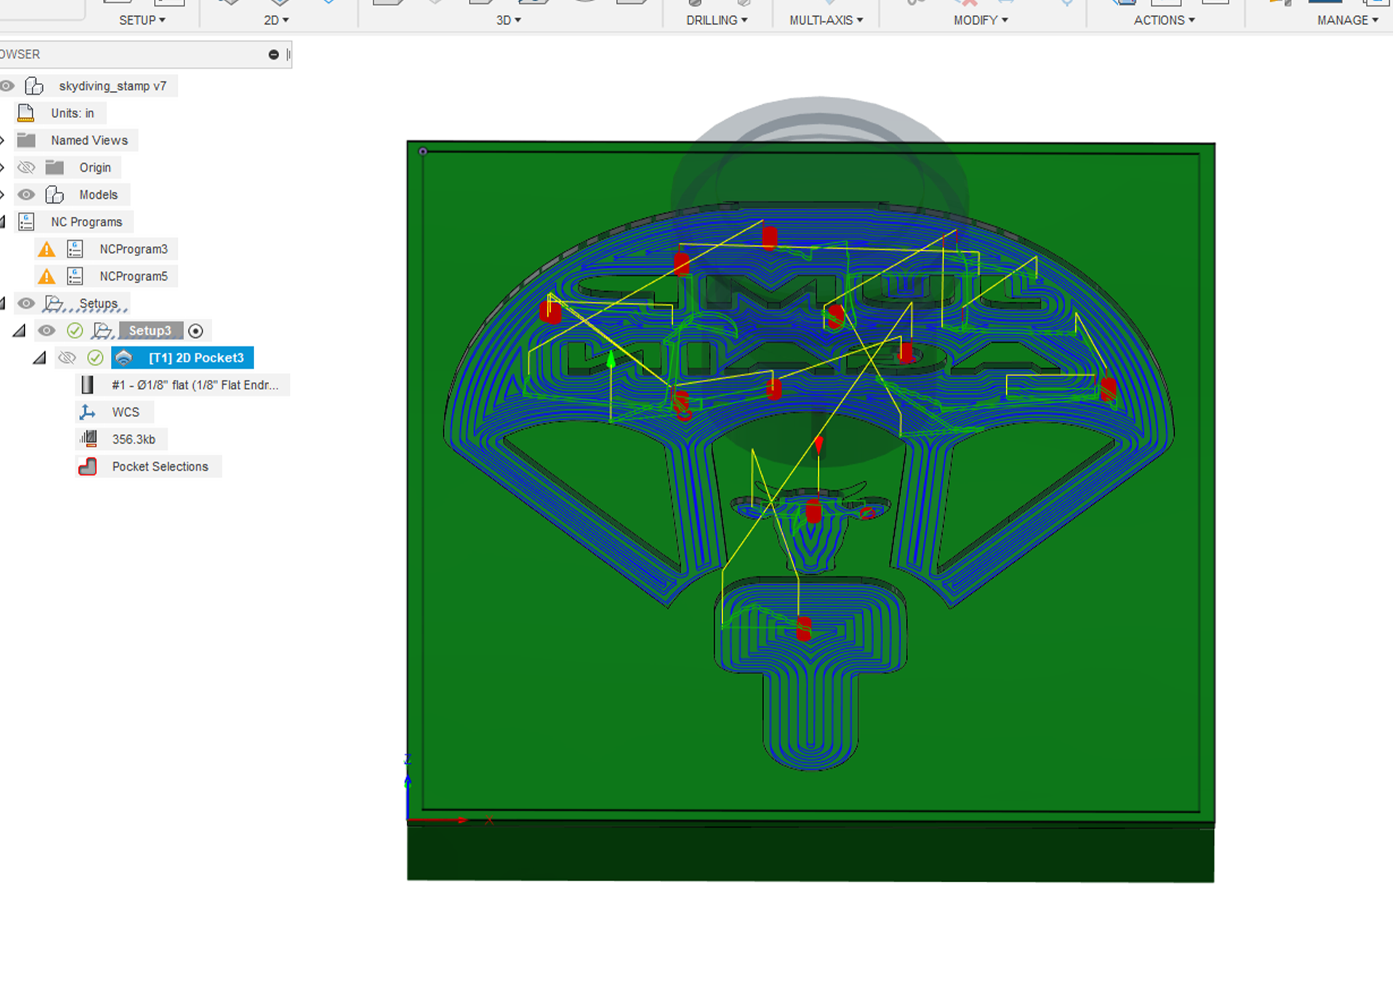Select the skydiving_stamp v7 root item
The image size is (1393, 995).
(112, 86)
